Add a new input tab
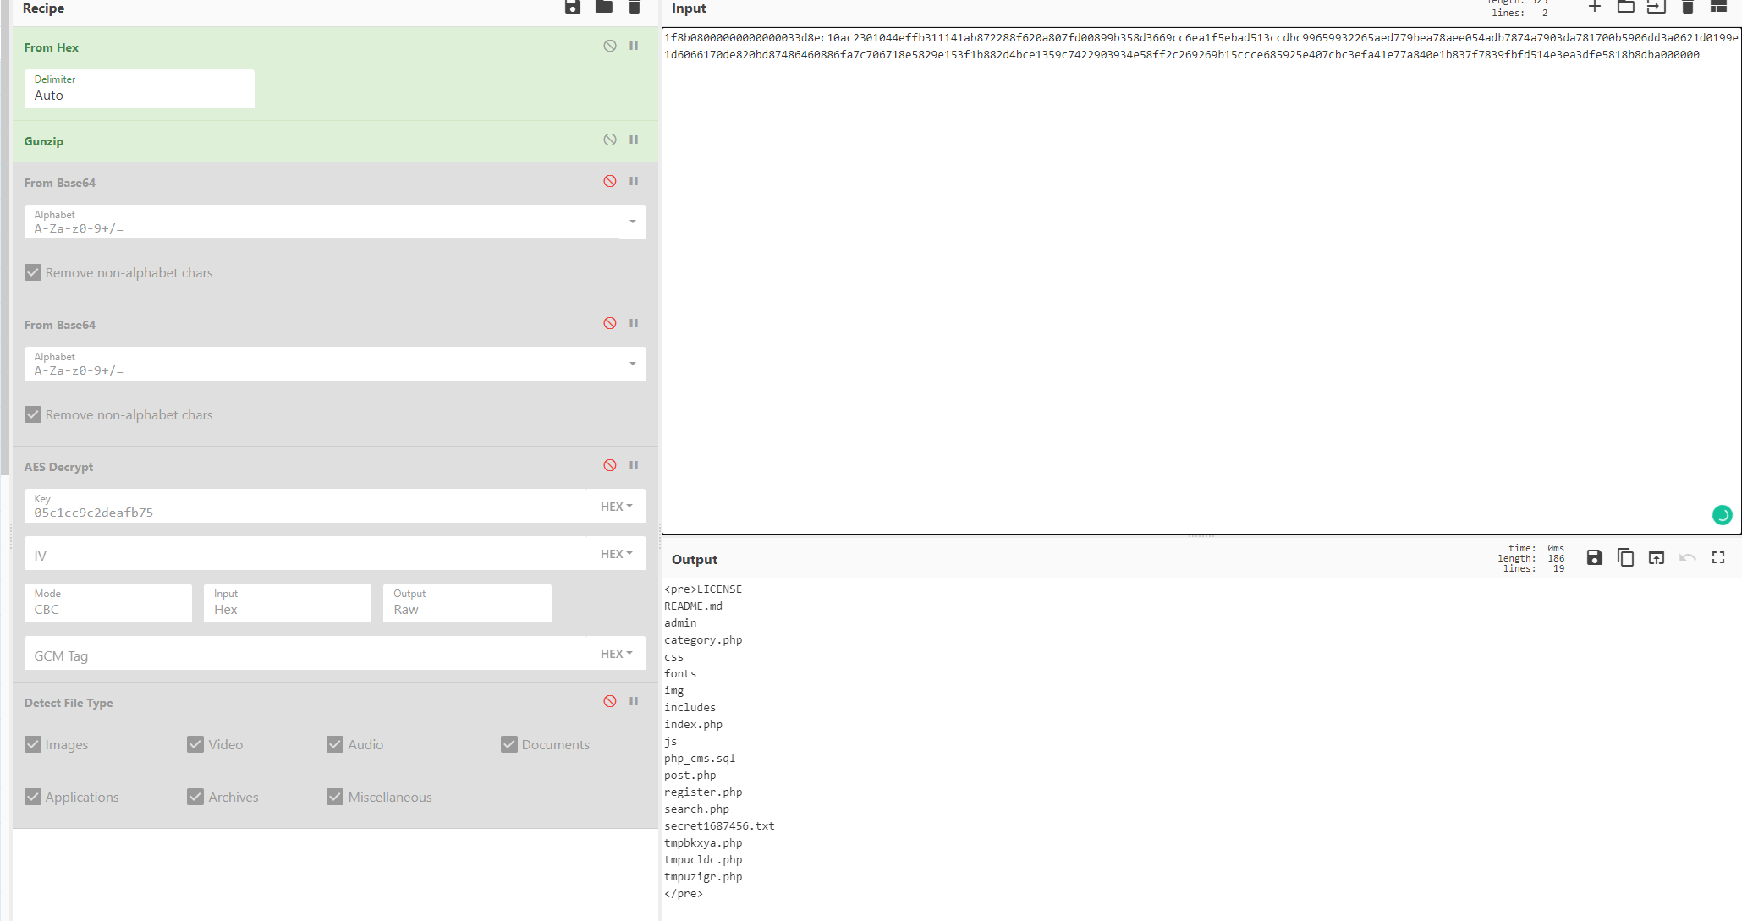 pyautogui.click(x=1594, y=7)
